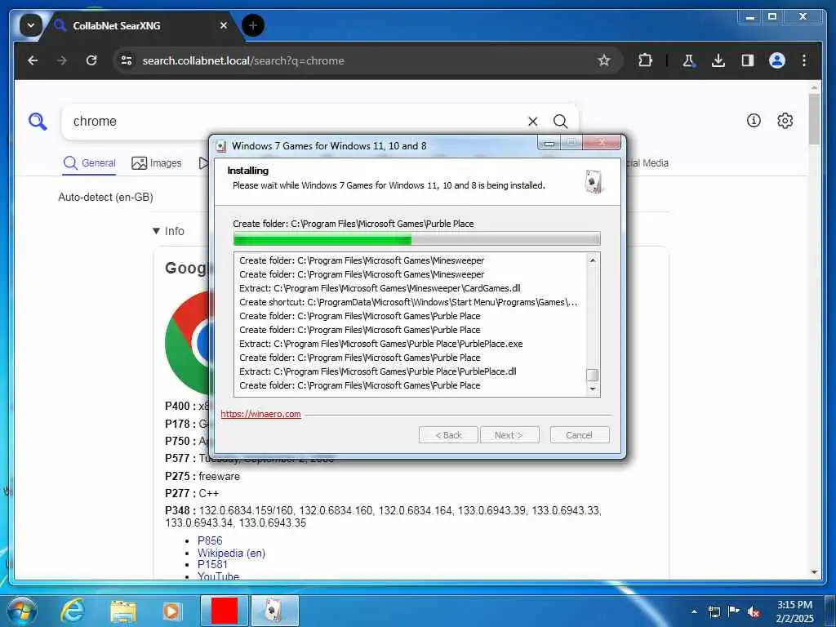Click the installer log scrollbar thumb
This screenshot has height=627, width=836.
click(x=593, y=375)
